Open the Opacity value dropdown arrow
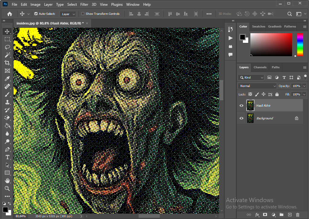This screenshot has width=309, height=219. coord(304,86)
